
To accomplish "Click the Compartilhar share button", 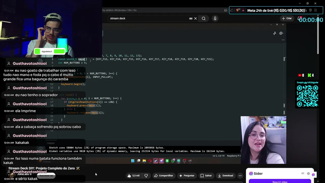I will (x=164, y=176).
